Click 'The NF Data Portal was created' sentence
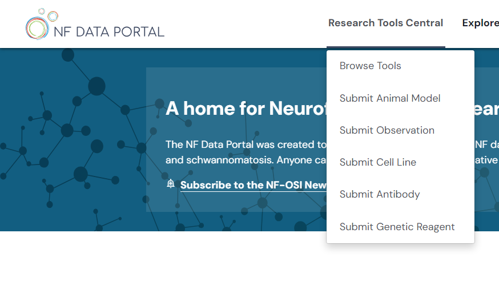 coord(246,144)
